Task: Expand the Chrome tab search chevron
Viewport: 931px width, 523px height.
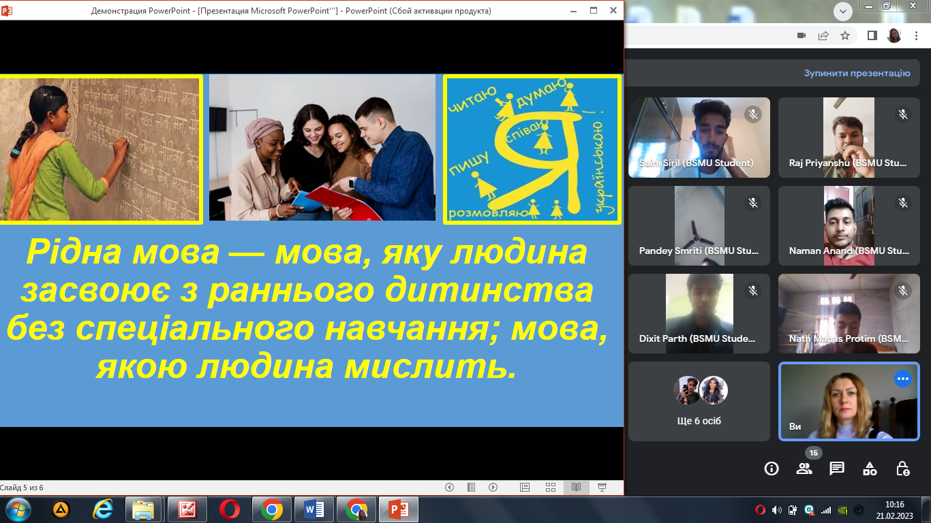Action: (844, 10)
